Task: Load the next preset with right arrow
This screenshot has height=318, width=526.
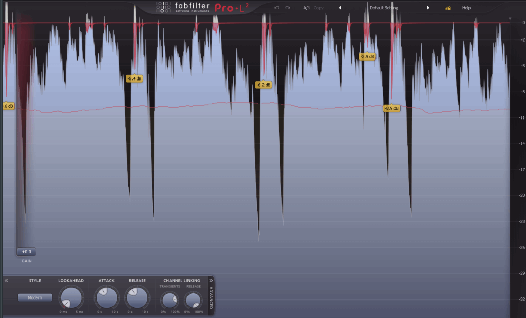Action: pos(428,8)
